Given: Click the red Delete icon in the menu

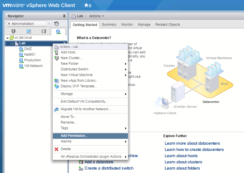Looking at the screenshot, I should (56, 149).
